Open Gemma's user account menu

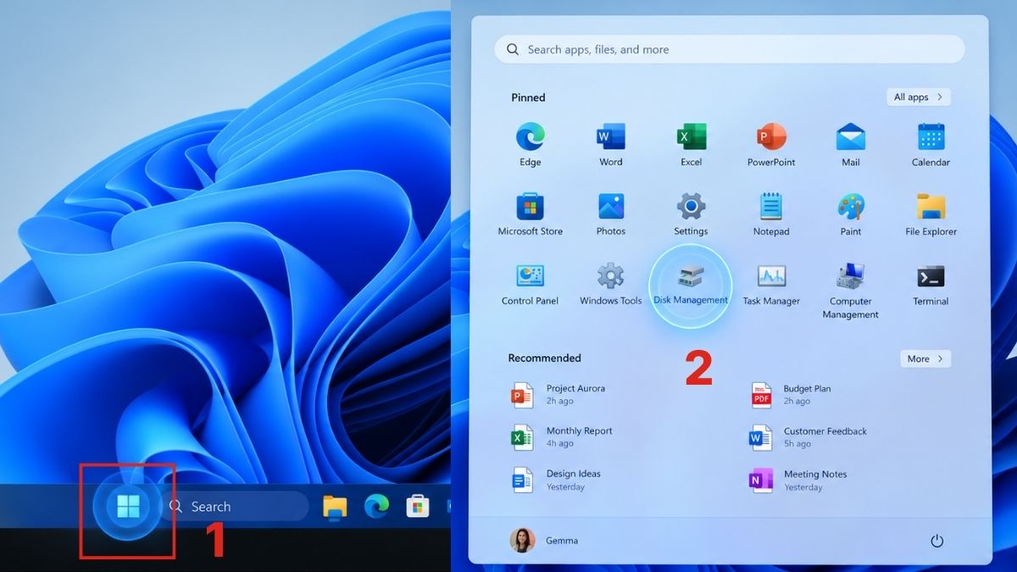point(543,541)
